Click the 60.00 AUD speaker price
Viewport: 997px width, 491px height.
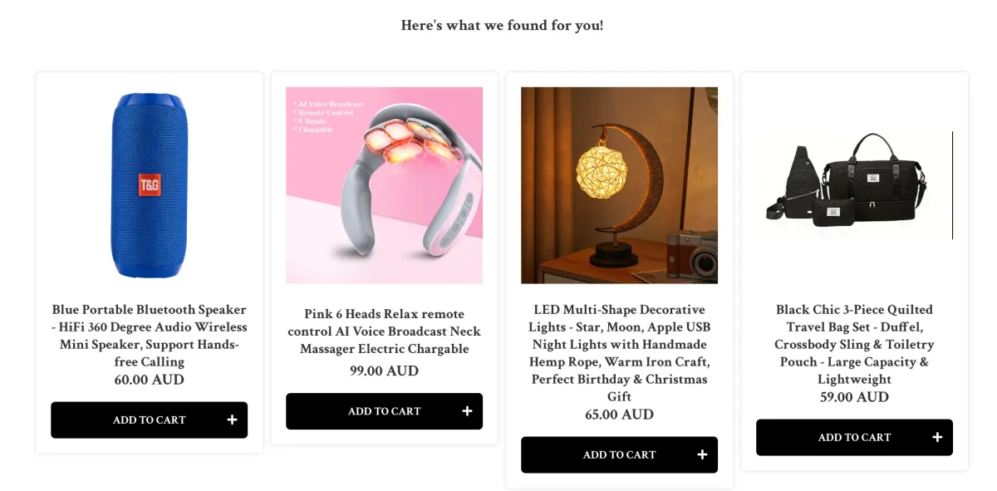pos(150,380)
